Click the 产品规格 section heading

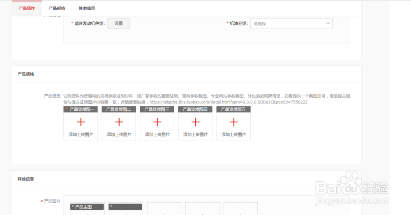coord(25,74)
